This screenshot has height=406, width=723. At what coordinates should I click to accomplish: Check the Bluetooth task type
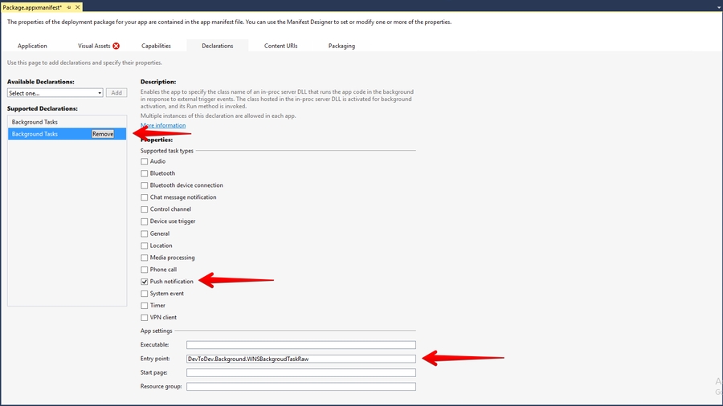click(x=145, y=173)
